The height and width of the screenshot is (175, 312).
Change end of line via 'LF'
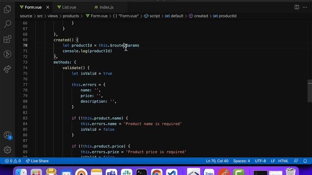pos(273,161)
